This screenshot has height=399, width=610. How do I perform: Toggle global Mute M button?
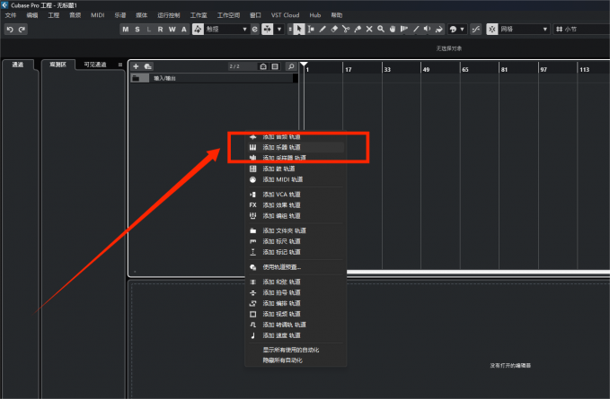tap(125, 29)
